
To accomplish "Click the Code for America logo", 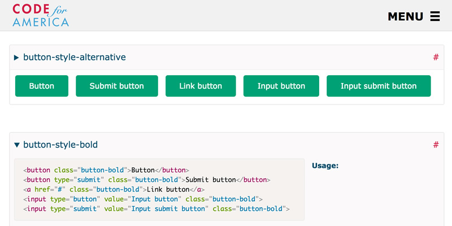I will tap(41, 15).
